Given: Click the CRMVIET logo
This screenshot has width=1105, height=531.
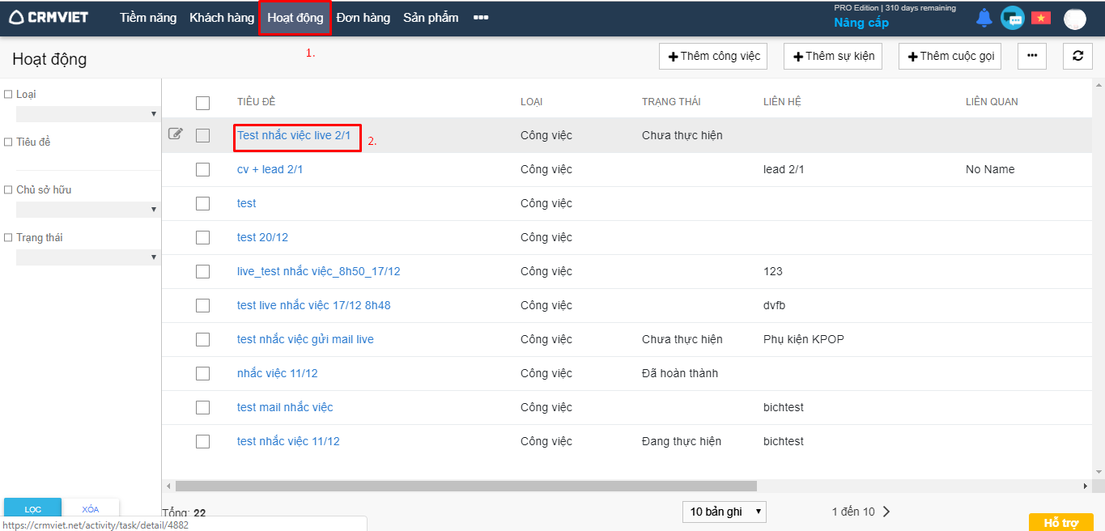Looking at the screenshot, I should [x=49, y=17].
